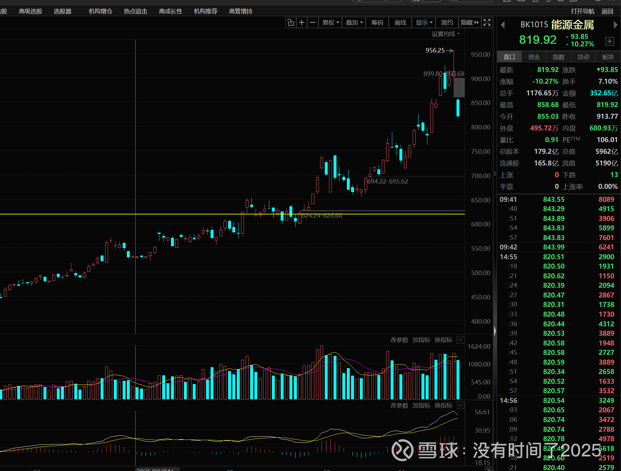Go to next sector with right arrow
The height and width of the screenshot is (471, 621).
[x=615, y=25]
